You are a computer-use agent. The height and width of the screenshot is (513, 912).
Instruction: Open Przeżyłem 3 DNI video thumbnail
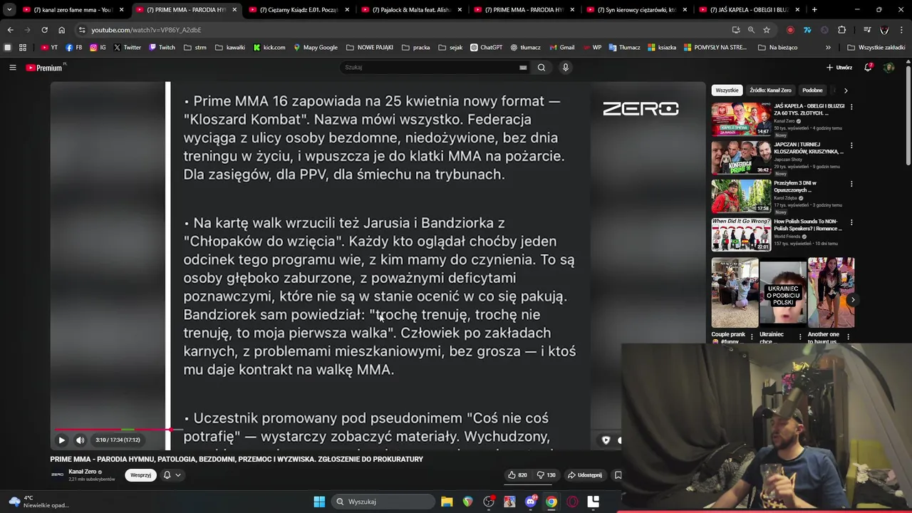741,196
